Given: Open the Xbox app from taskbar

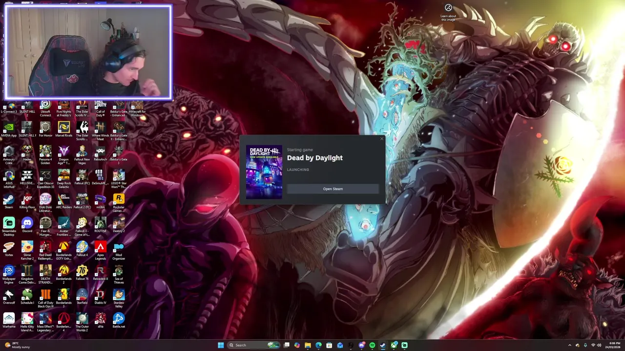Looking at the screenshot, I should [394, 345].
